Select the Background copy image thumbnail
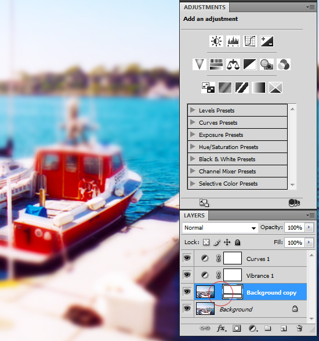 [x=205, y=292]
